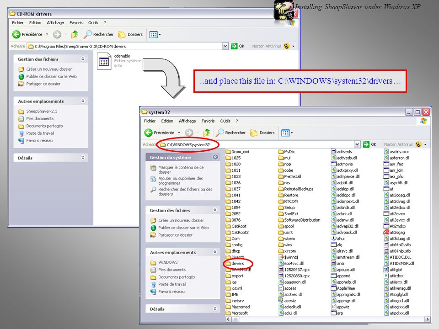Open Edition menu in system32 window
439x329 pixels.
[167, 121]
